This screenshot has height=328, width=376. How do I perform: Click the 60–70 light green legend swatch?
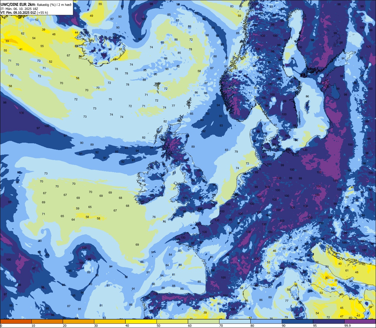[x=204, y=321]
